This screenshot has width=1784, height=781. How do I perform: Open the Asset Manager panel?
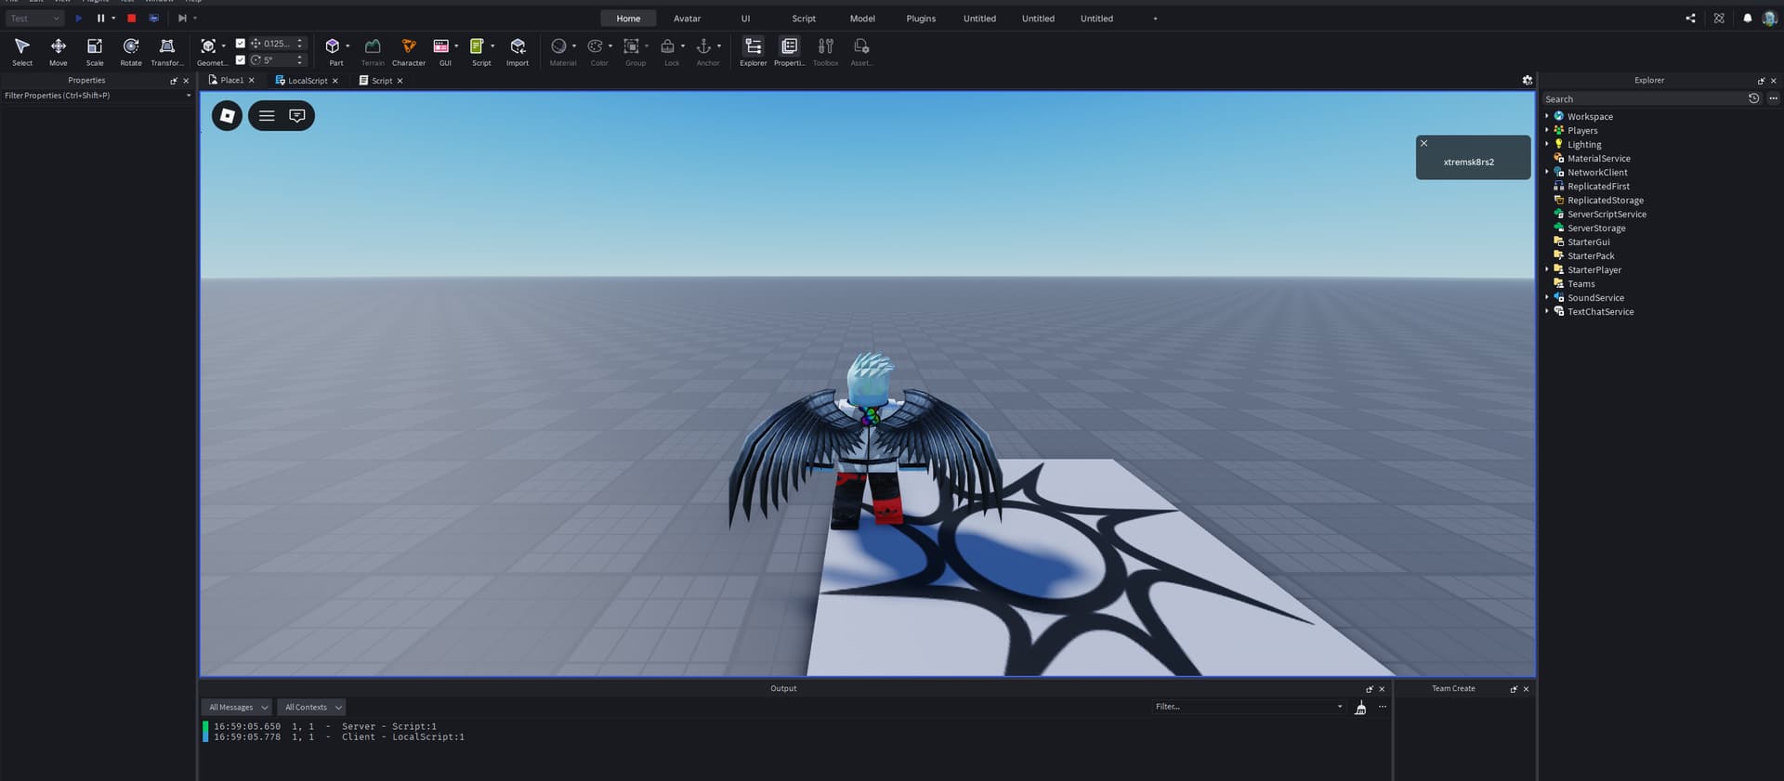(x=861, y=51)
